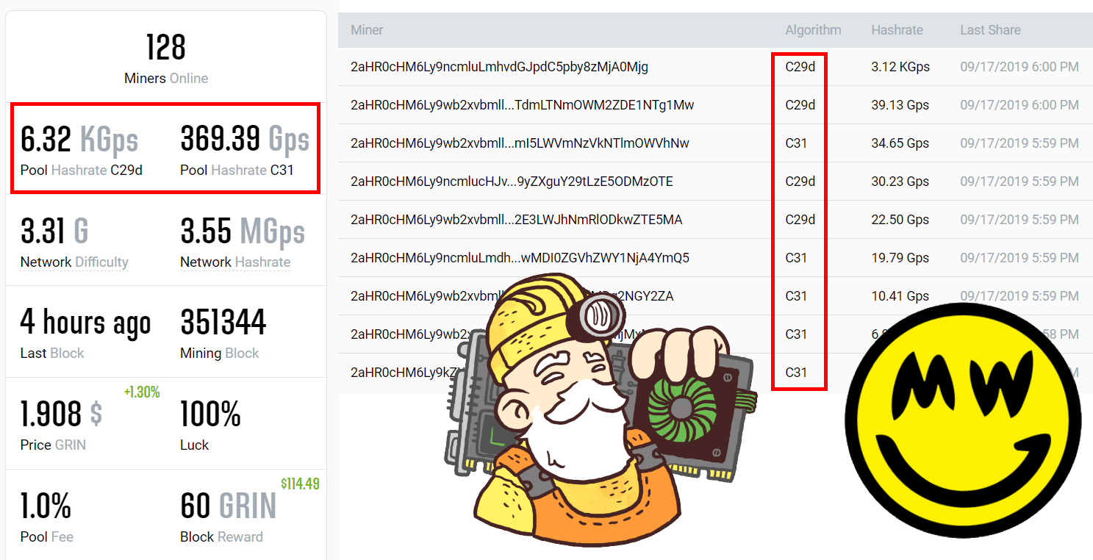This screenshot has width=1093, height=560.
Task: Click the 3.55 MGps network value
Action: point(243,231)
